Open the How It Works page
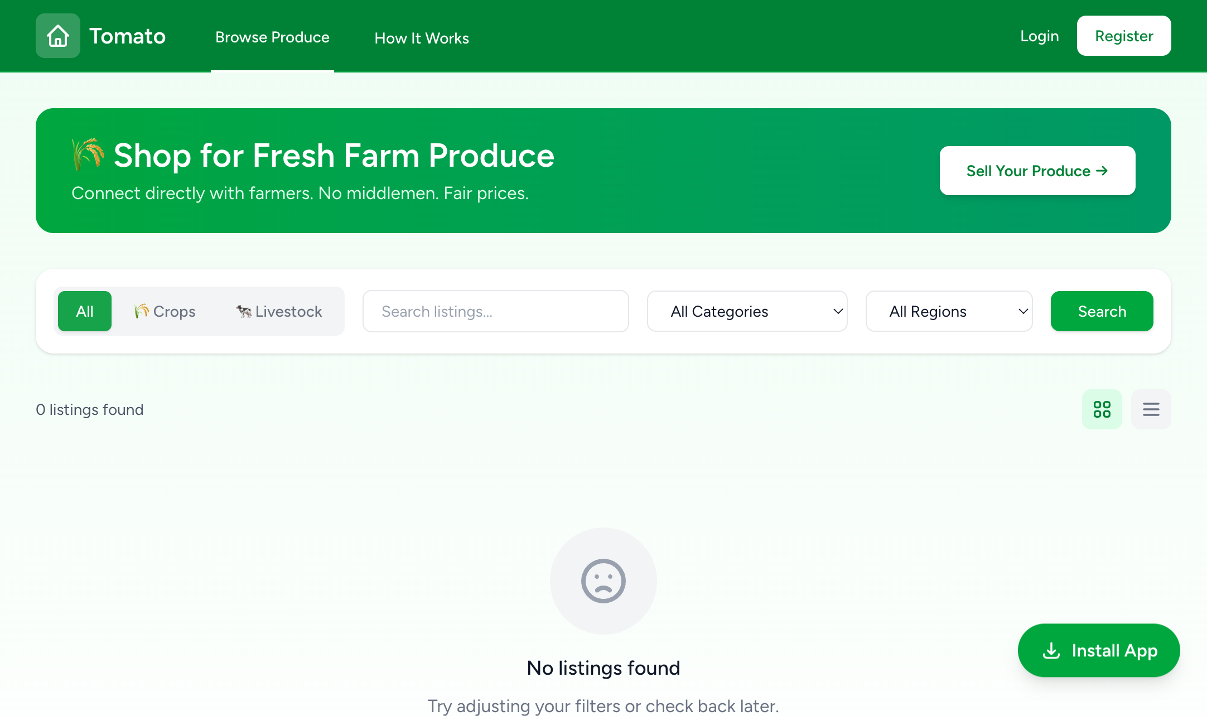 tap(422, 38)
